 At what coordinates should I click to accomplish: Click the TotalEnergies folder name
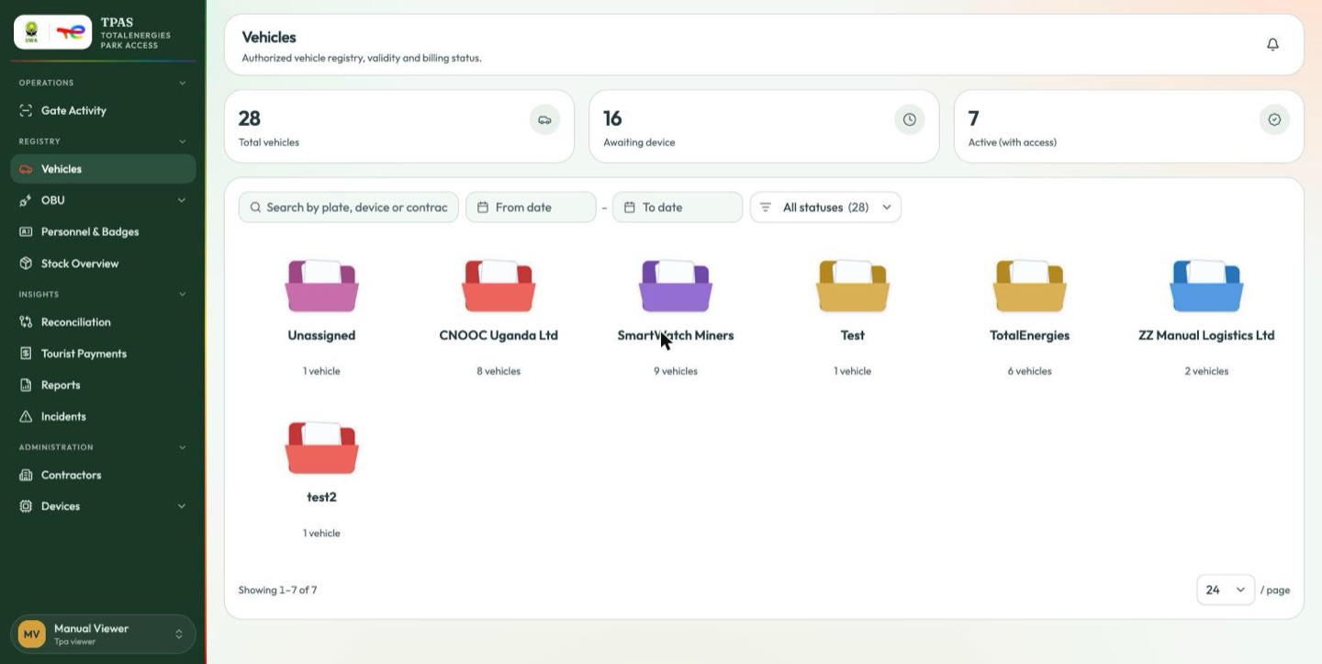click(1030, 336)
